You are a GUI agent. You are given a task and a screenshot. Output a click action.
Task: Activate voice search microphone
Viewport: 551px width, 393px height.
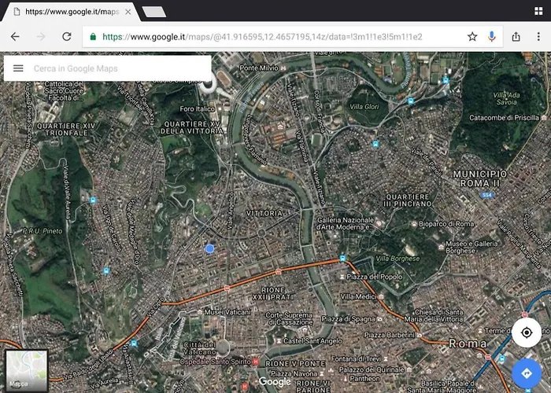(492, 36)
